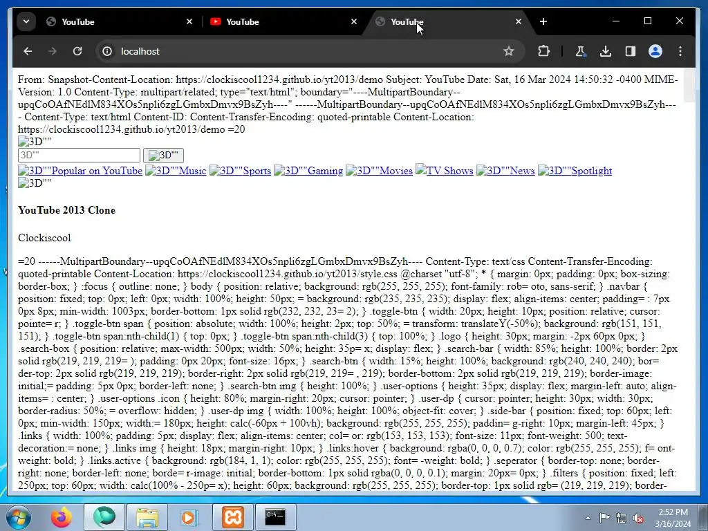View site information for localhost
Image resolution: width=708 pixels, height=531 pixels.
pos(107,51)
